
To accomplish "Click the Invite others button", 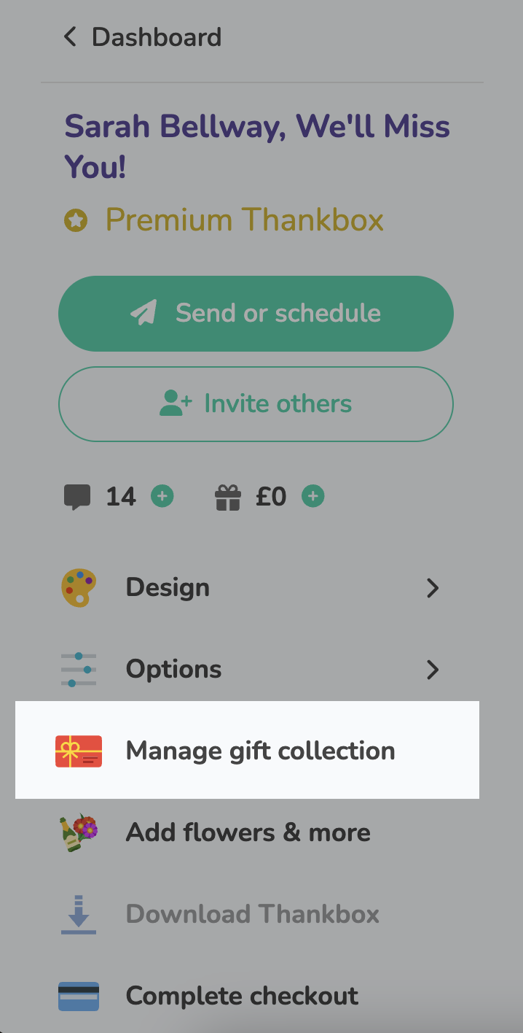I will coord(256,403).
